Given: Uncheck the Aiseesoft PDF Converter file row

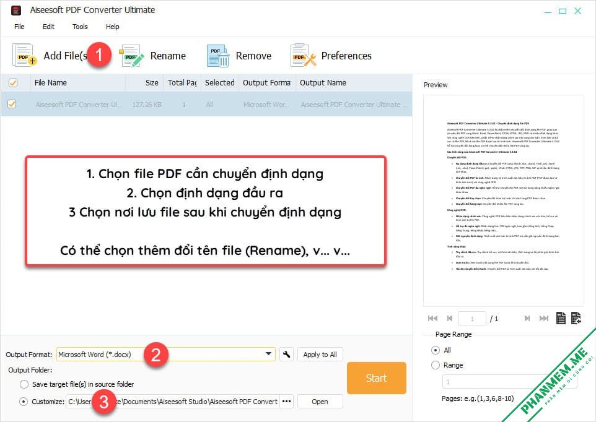Looking at the screenshot, I should tap(12, 104).
